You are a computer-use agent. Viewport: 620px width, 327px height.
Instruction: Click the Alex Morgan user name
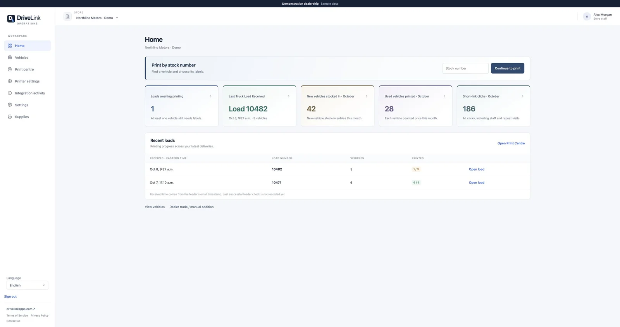click(x=603, y=15)
